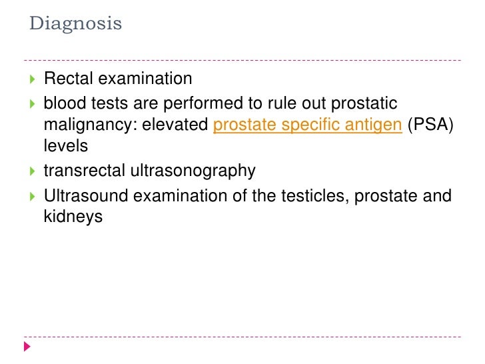Image resolution: width=485 pixels, height=364 pixels.
Task: Click the word levels
Action: tap(65, 146)
